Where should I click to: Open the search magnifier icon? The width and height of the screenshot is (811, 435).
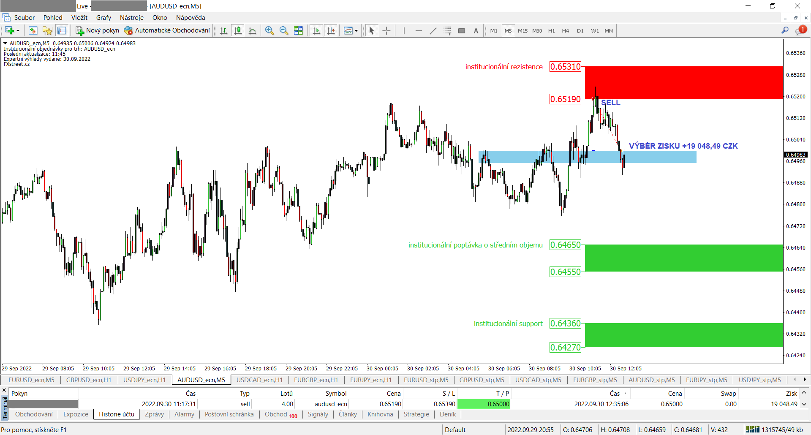785,30
